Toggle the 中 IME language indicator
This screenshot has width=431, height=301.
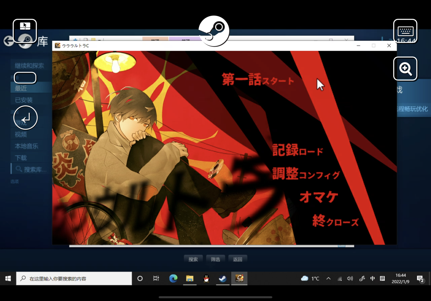click(372, 278)
